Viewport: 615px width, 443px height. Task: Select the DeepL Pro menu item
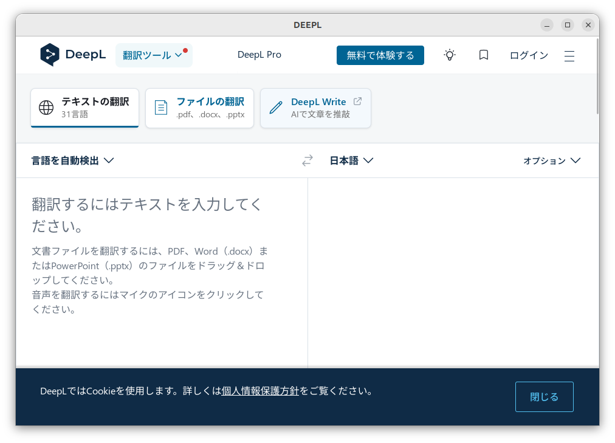(259, 55)
